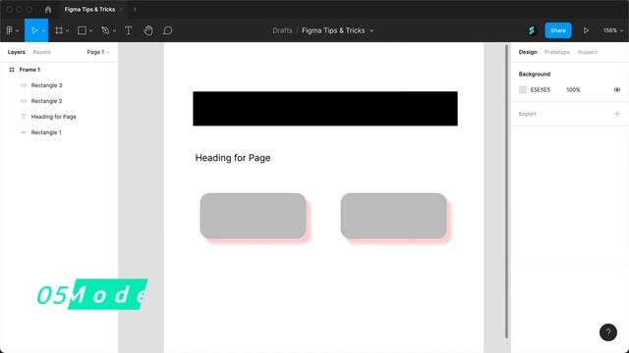Open the main menu dropdown arrow
629x353 pixels.
[x=17, y=30]
